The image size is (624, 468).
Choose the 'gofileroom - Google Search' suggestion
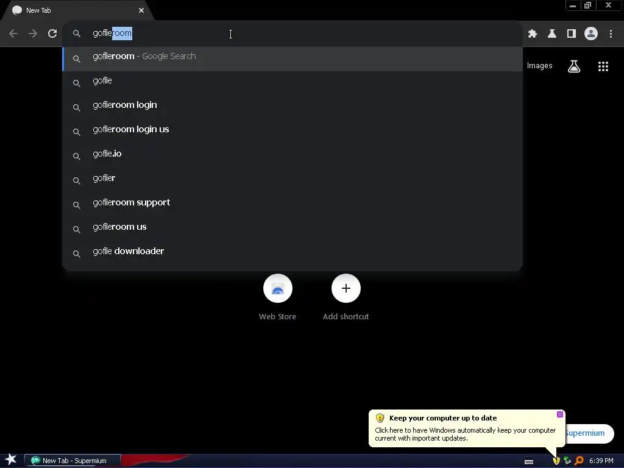coord(292,59)
